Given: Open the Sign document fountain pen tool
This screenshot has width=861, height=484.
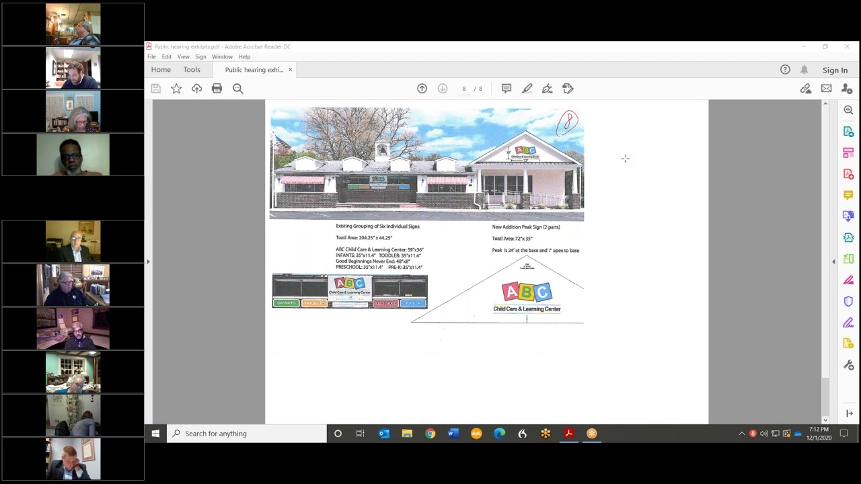Looking at the screenshot, I should point(548,89).
